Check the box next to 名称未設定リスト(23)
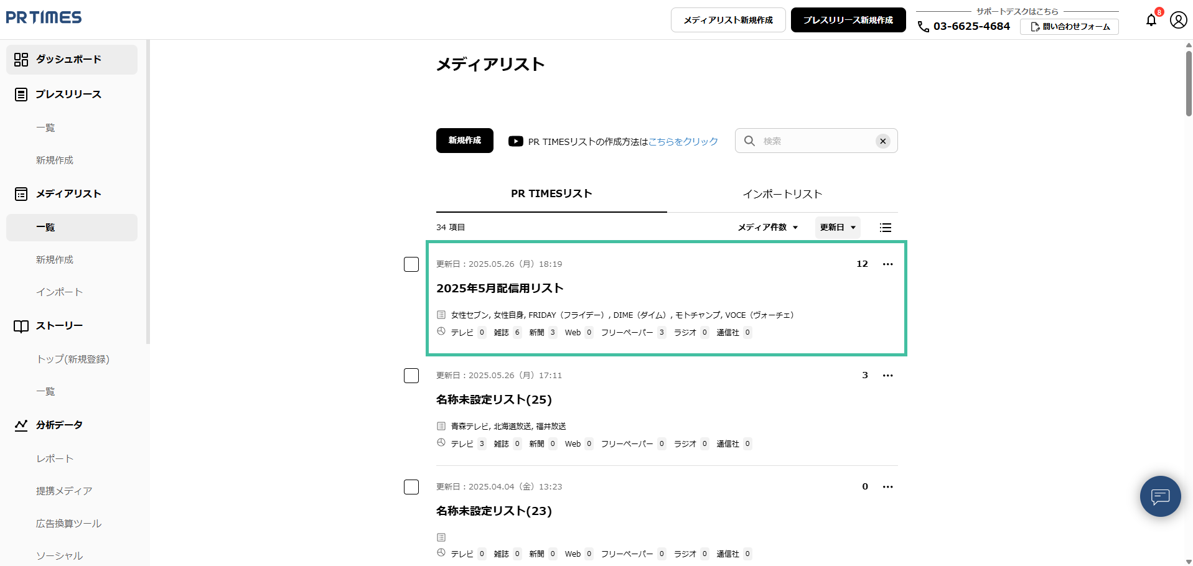 coord(411,487)
